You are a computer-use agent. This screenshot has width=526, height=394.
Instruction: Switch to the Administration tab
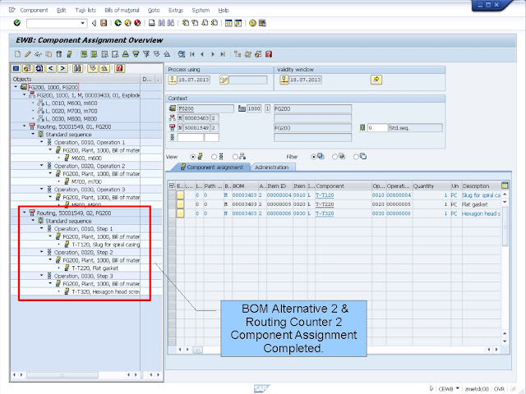[272, 167]
